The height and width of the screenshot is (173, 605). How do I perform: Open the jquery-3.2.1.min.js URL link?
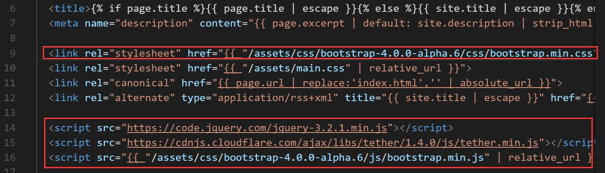coord(257,128)
